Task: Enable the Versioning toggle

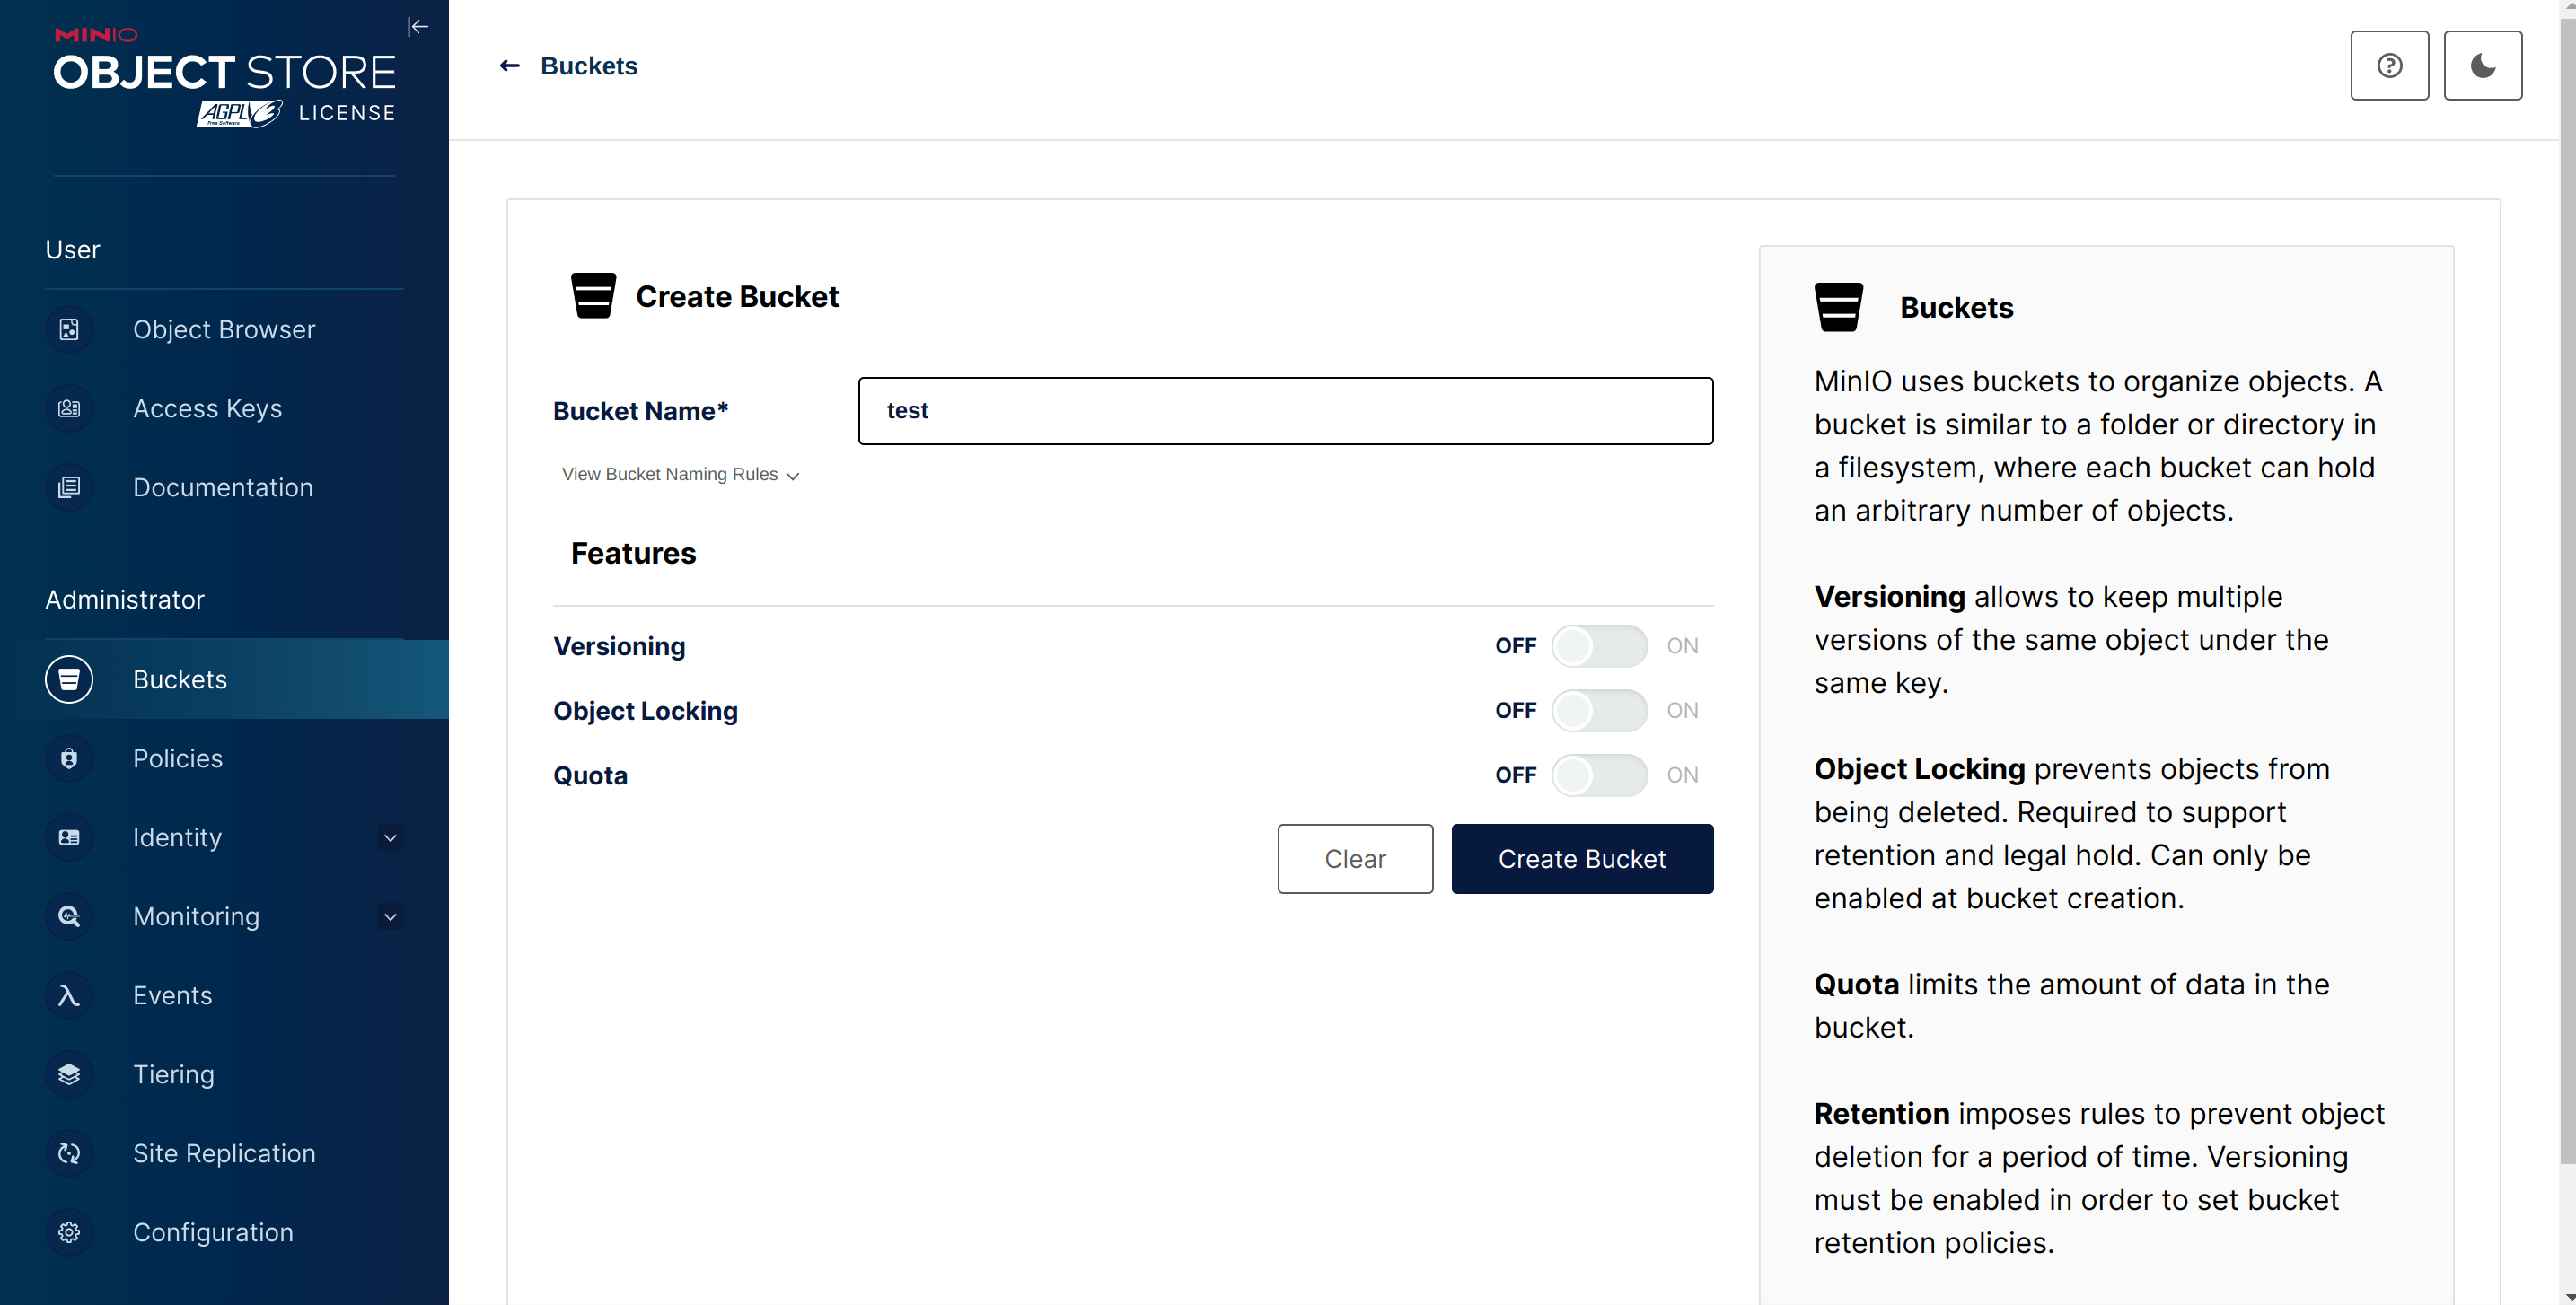Action: pos(1598,646)
